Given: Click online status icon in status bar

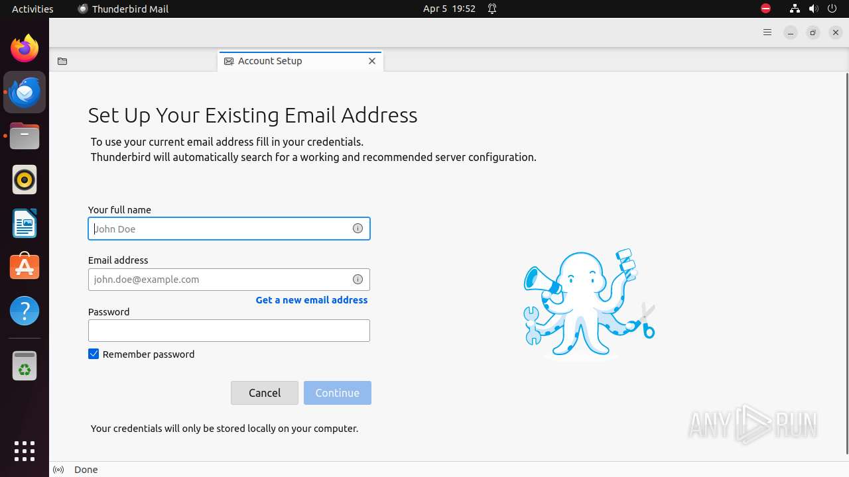Looking at the screenshot, I should (58, 470).
